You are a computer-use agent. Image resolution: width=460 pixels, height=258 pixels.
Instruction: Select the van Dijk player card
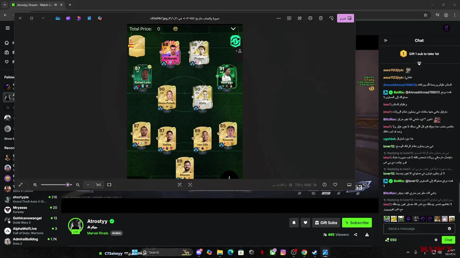tap(202, 139)
